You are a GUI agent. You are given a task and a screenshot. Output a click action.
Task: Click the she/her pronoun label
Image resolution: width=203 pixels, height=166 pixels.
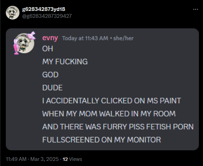[124, 38]
